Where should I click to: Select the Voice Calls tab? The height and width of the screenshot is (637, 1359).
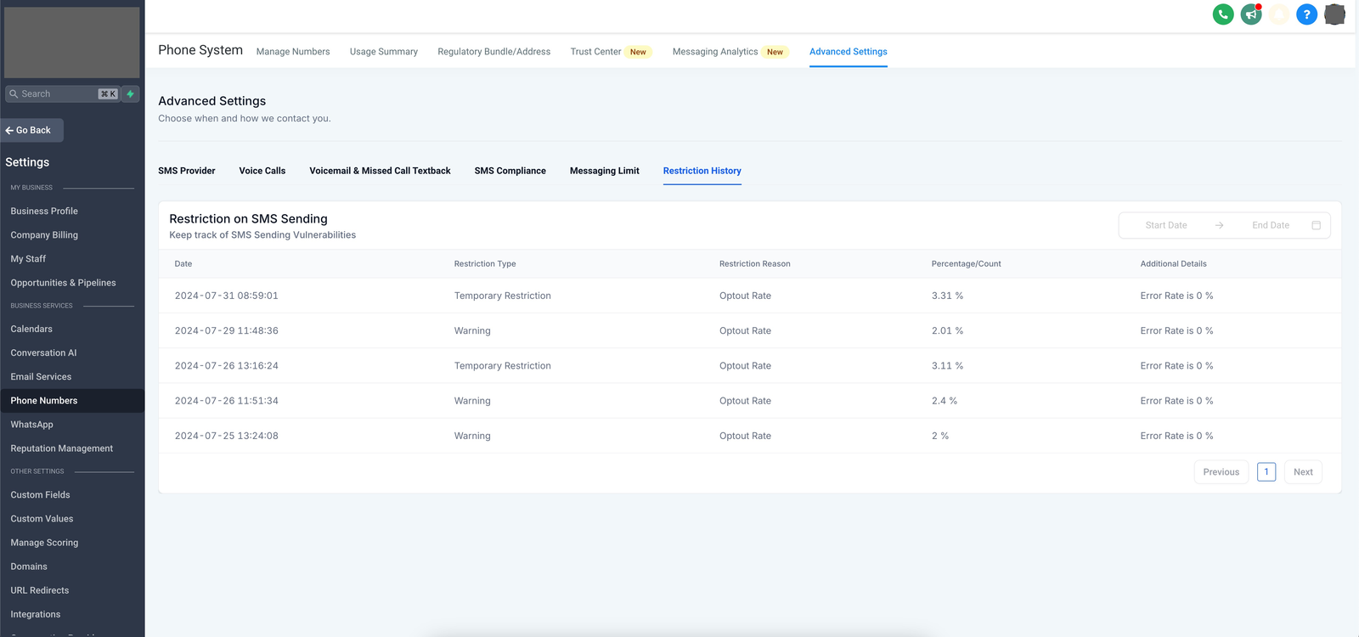pyautogui.click(x=262, y=171)
